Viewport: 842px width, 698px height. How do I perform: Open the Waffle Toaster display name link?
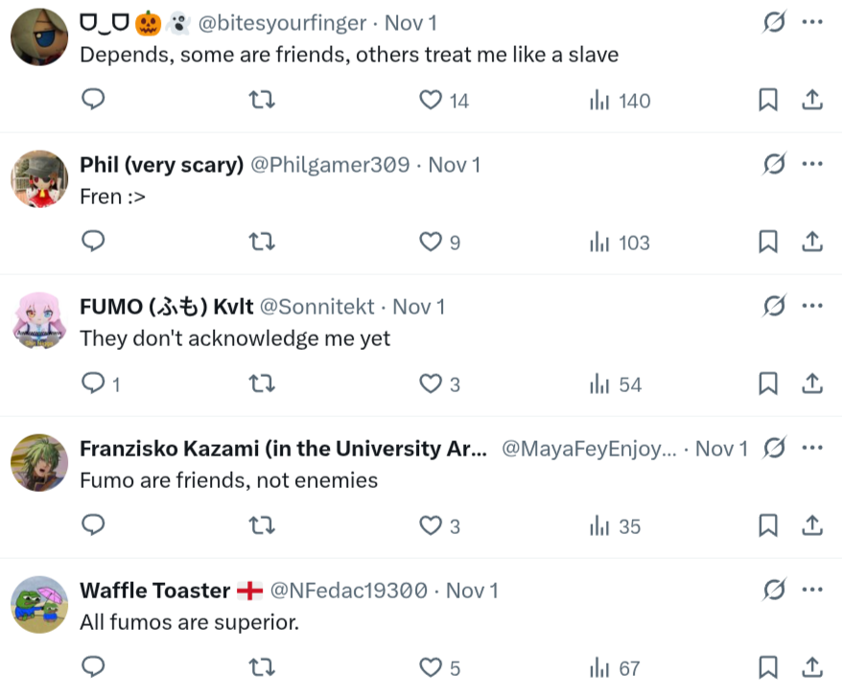pos(155,591)
